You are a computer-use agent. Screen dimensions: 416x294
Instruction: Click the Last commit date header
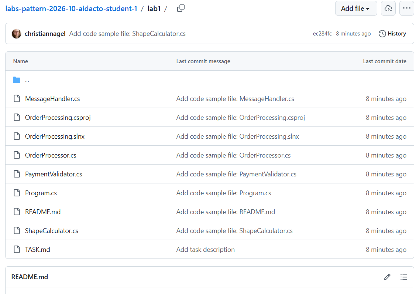click(385, 61)
